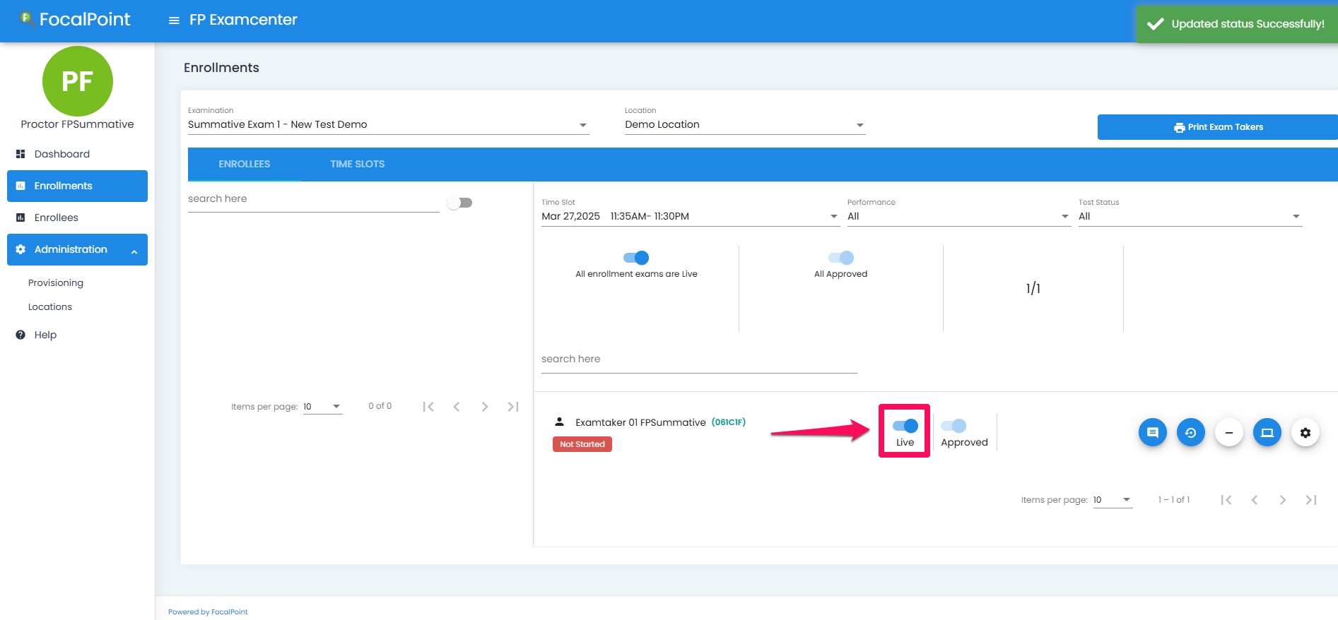Open the message chat icon for Examtaker 01
Image resolution: width=1338 pixels, height=620 pixels.
point(1153,433)
